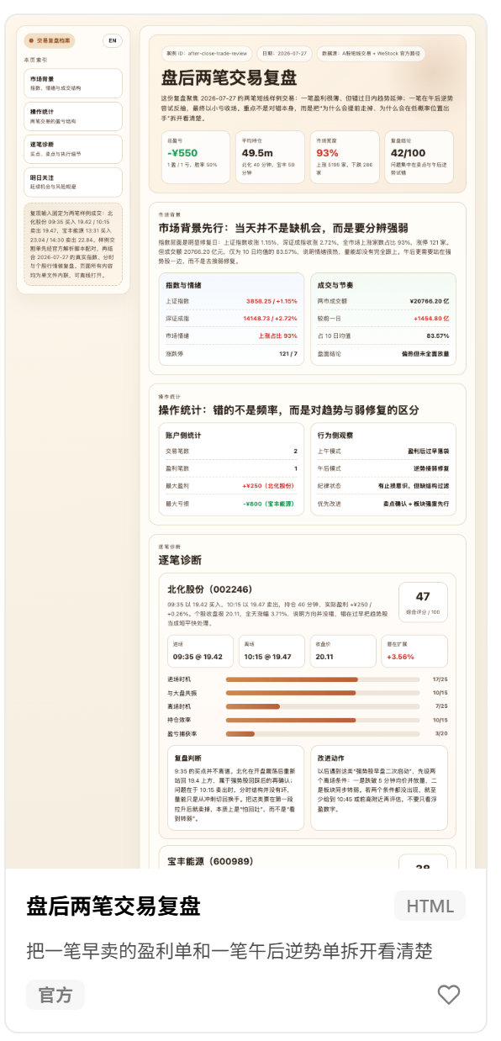Viewport: 501px width, 1041px height.
Task: Click the subtitle 把一笔早卖的盈利单…
Action: tap(229, 951)
